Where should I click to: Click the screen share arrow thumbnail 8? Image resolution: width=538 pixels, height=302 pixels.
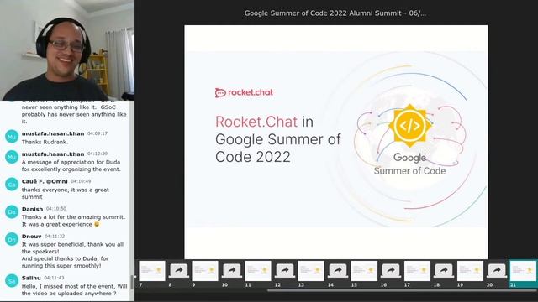(x=179, y=271)
